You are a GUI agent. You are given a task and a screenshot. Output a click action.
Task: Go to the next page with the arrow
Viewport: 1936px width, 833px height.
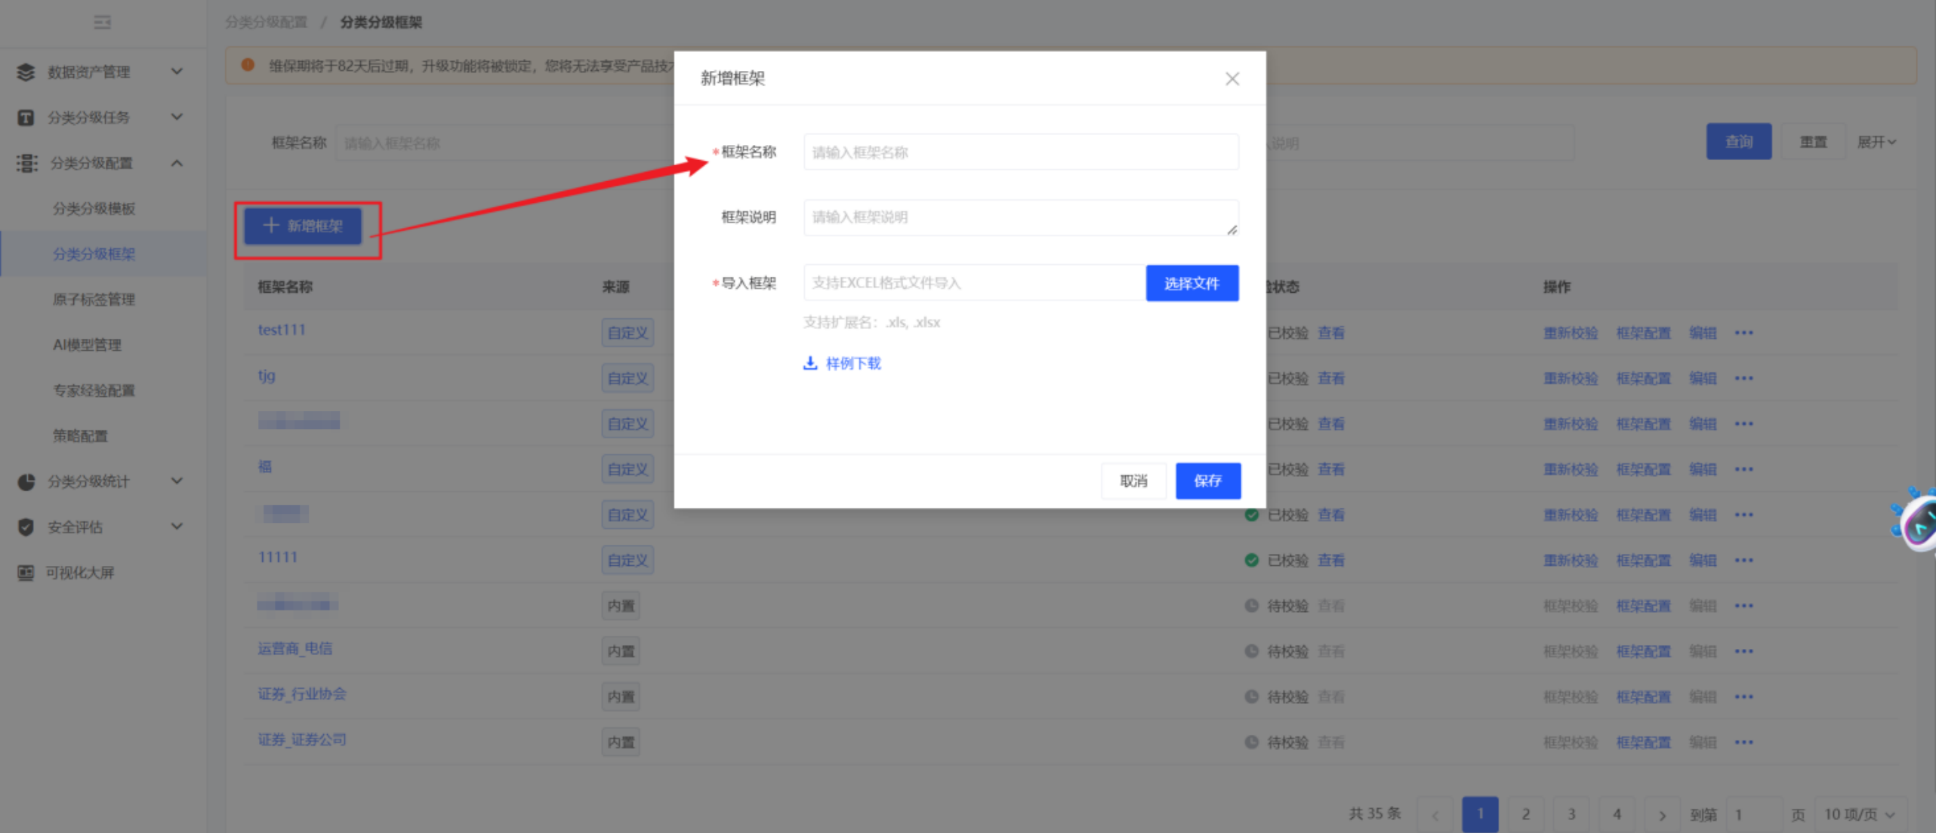point(1661,815)
